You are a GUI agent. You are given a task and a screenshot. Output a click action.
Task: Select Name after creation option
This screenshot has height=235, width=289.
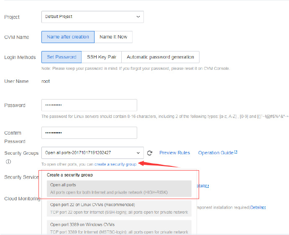click(x=68, y=37)
